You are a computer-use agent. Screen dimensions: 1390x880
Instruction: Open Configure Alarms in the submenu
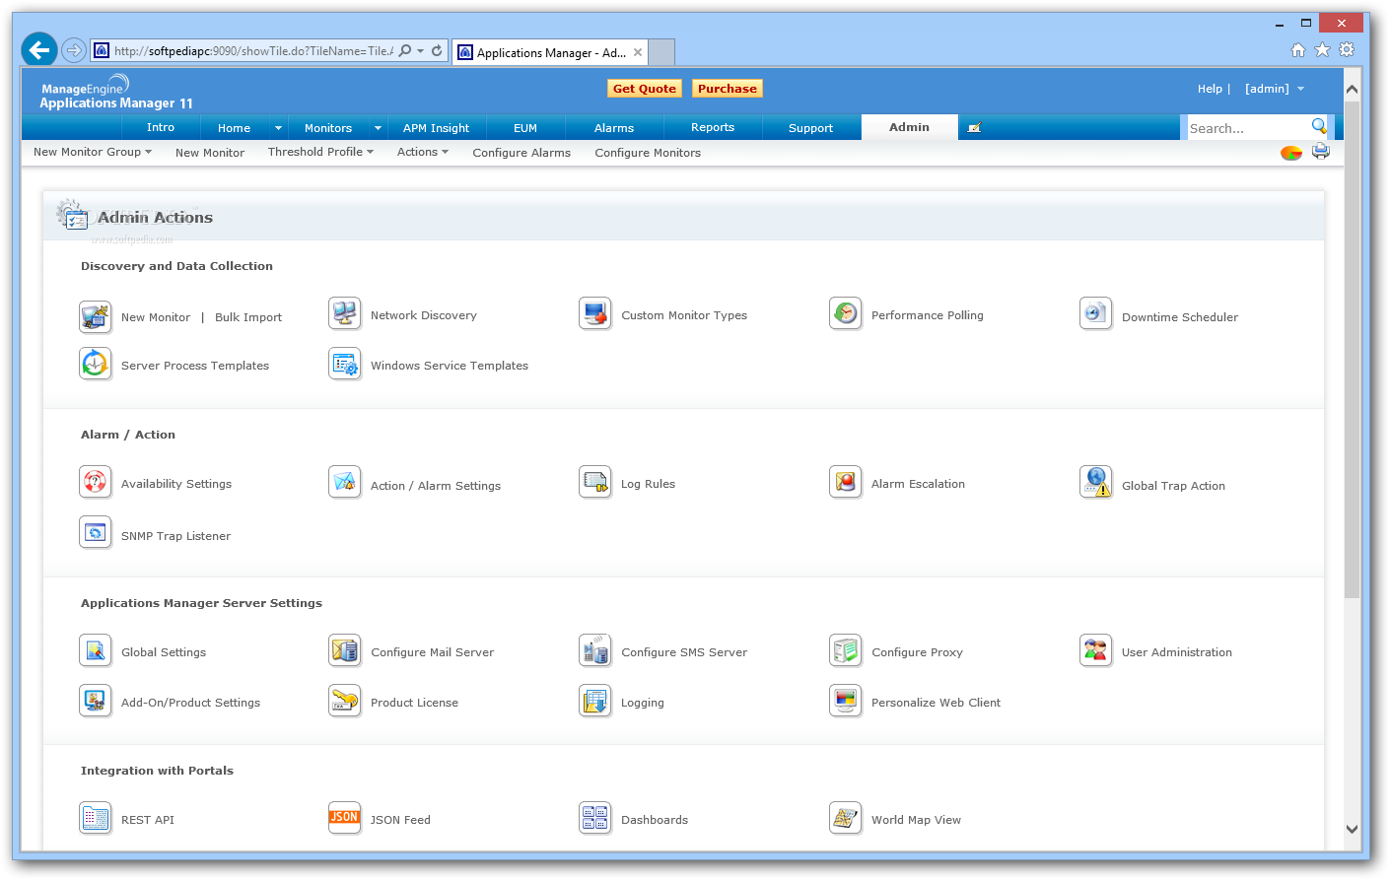(x=521, y=153)
